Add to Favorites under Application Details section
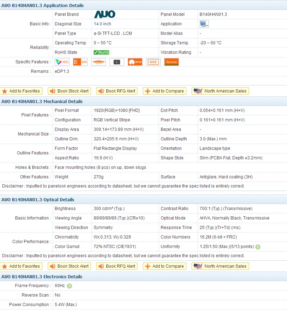Screen dimensions: 287x318 point(21,91)
